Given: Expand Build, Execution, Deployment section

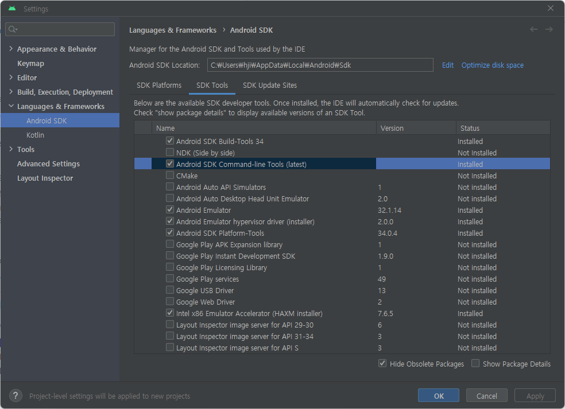Looking at the screenshot, I should [11, 92].
